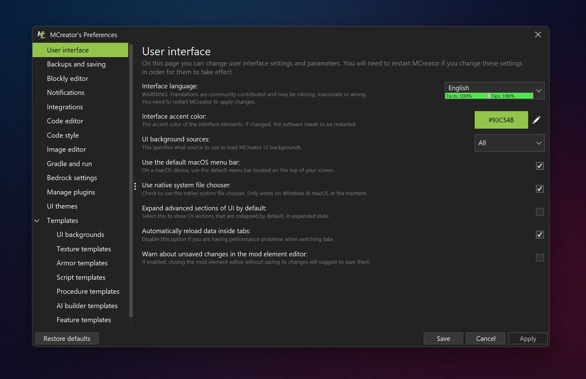Click the three-dot splitter handle
Screen dimensions: 586x379
(x=135, y=186)
